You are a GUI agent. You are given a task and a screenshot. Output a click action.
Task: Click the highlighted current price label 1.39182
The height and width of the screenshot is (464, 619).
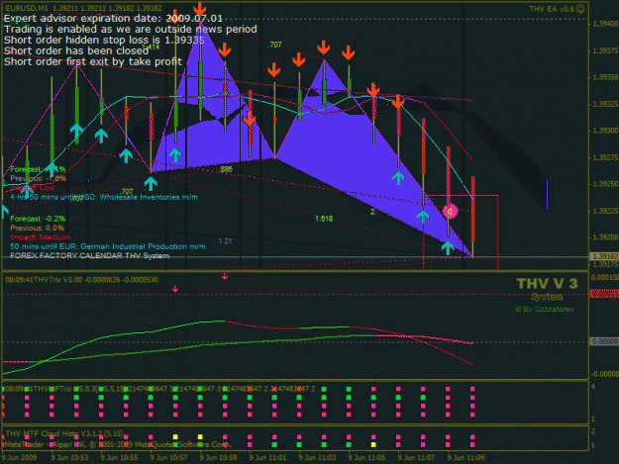[604, 256]
